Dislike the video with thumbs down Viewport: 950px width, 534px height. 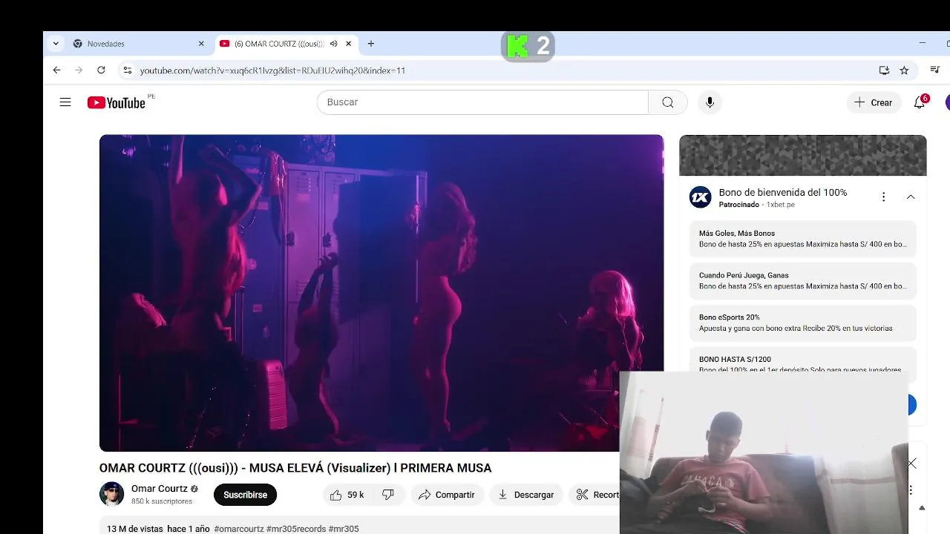click(388, 495)
